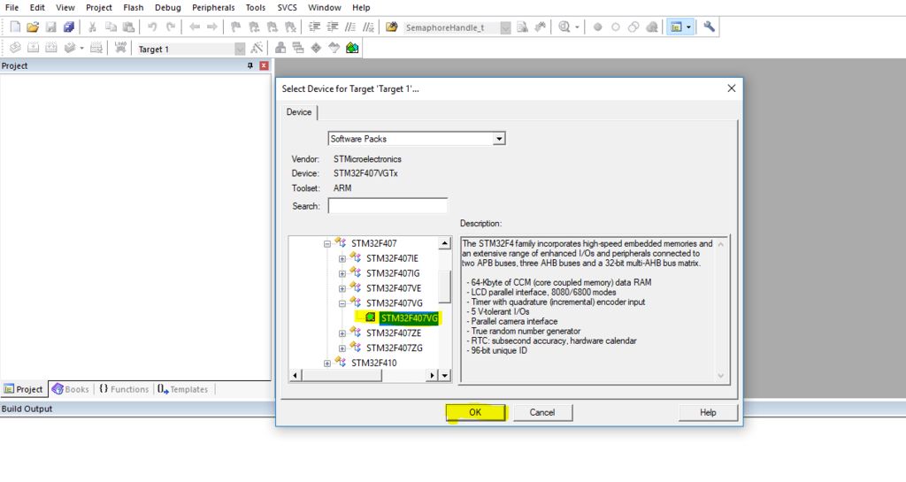Viewport: 906px width, 482px height.
Task: Click the device tree scroll-down arrow
Action: tap(444, 375)
